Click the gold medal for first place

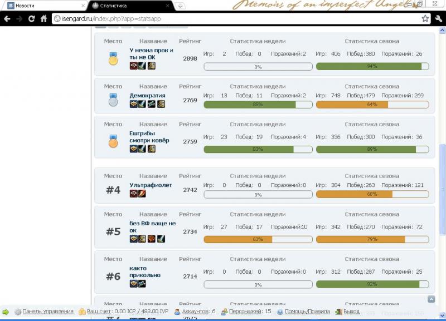[113, 58]
